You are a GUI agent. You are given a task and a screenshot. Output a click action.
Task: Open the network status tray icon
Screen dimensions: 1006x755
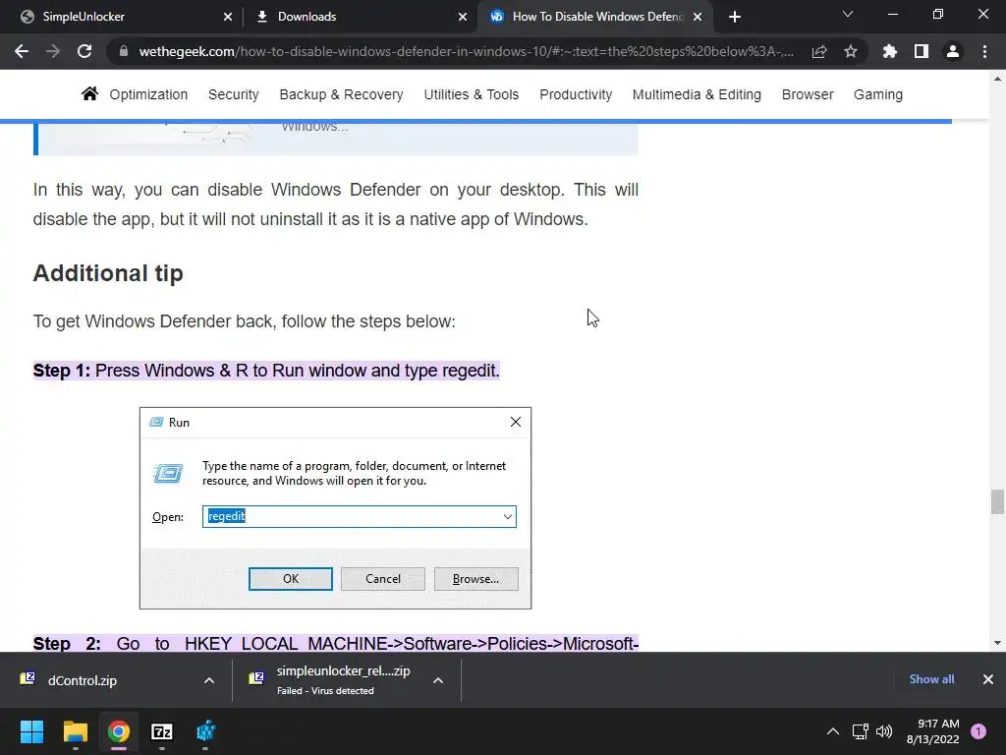click(860, 731)
